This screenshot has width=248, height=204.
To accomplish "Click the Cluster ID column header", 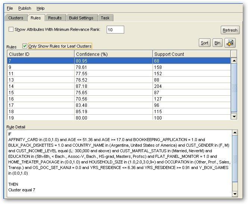I will [41, 54].
